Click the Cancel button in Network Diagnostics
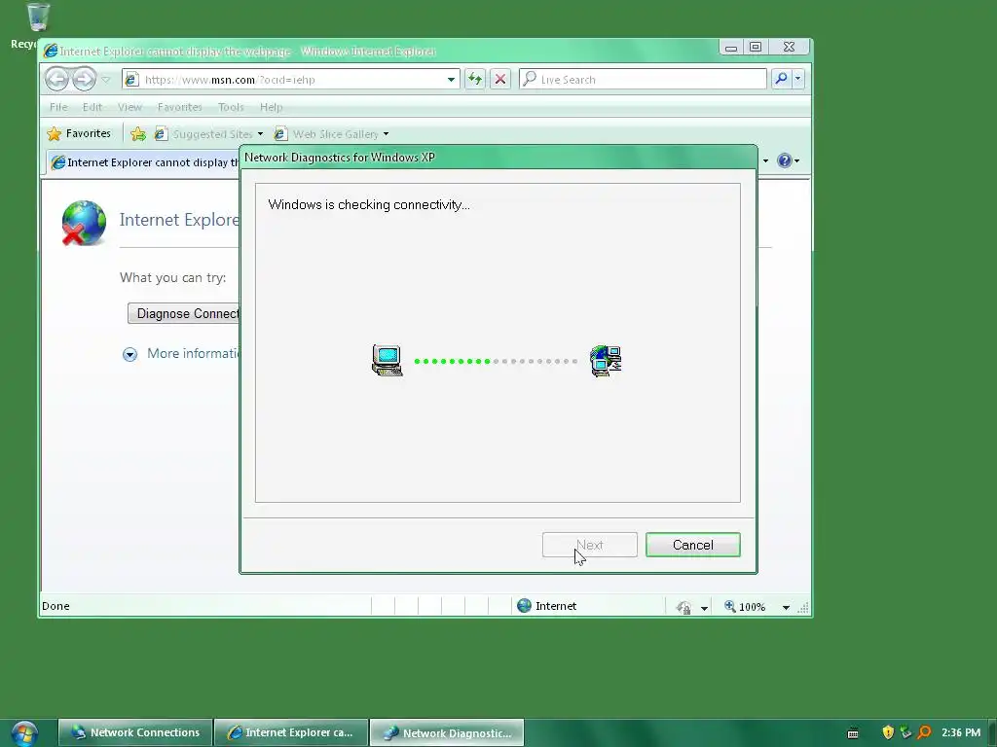 point(692,545)
